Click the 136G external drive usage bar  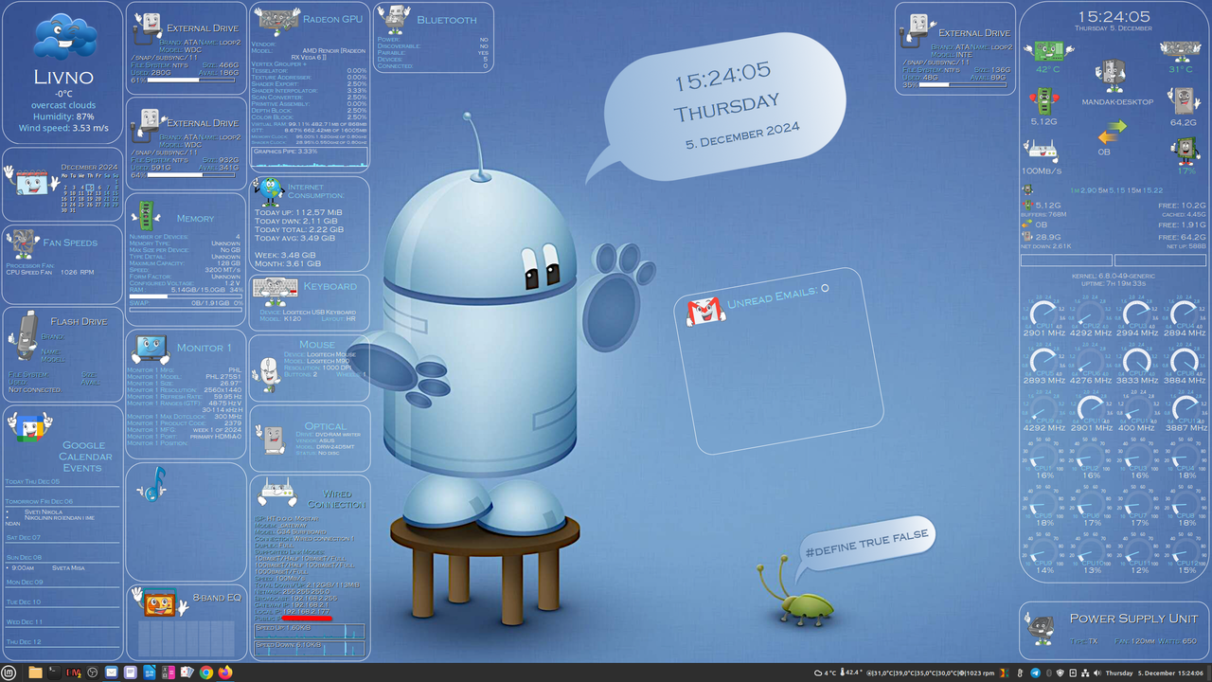[962, 84]
